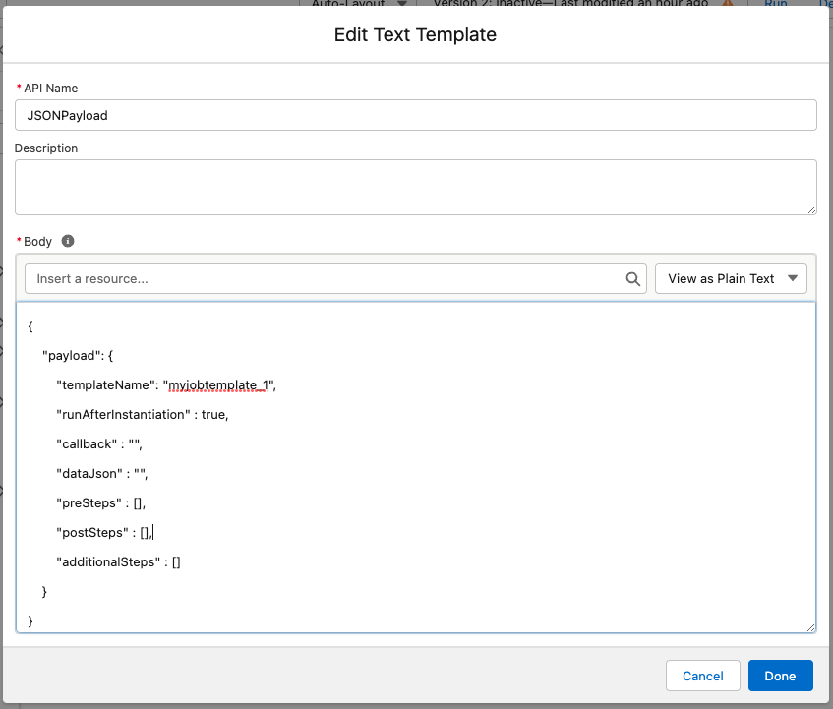Image resolution: width=833 pixels, height=709 pixels.
Task: Click the Done button to save the template
Action: coord(780,676)
